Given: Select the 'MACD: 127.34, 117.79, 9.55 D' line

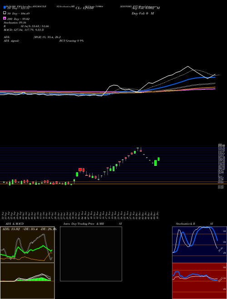Looking at the screenshot, I should (24, 30).
